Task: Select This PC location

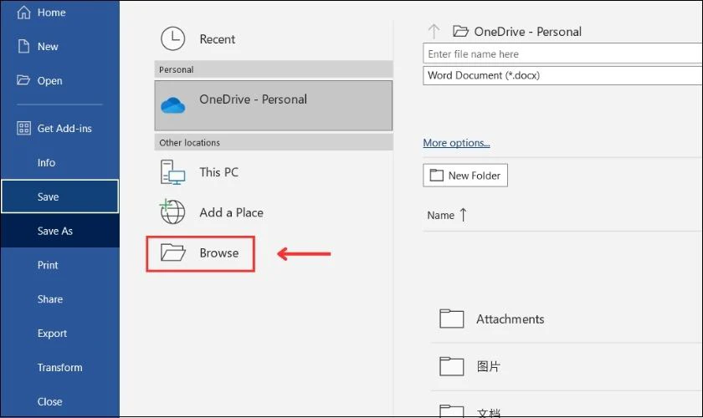Action: [274, 172]
